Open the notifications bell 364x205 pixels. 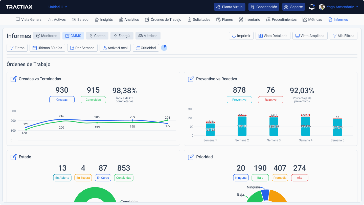[x=312, y=7]
